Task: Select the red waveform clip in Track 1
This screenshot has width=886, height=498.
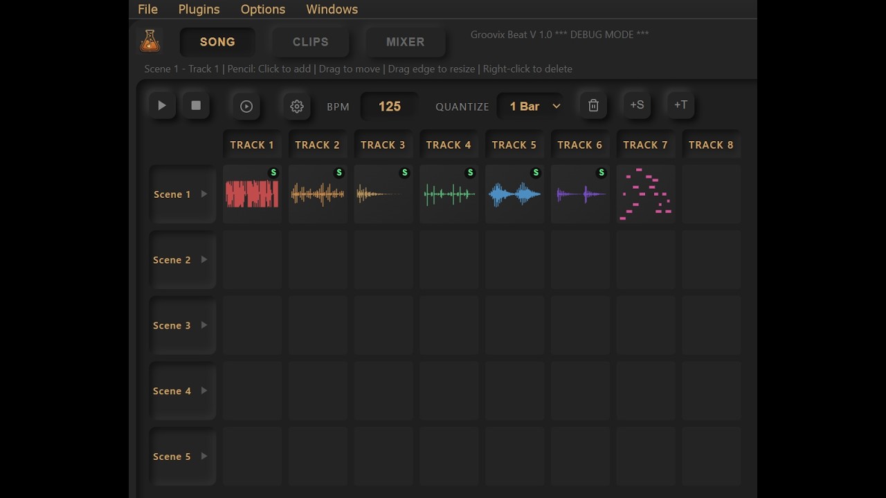Action: (252, 194)
